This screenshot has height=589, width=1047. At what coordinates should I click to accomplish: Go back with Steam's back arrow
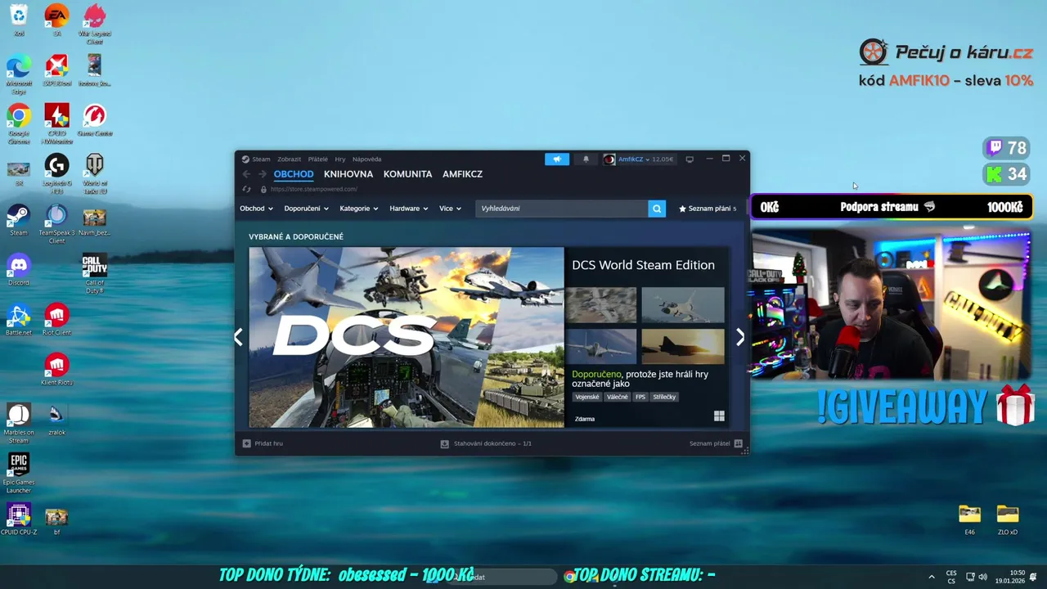click(x=246, y=174)
